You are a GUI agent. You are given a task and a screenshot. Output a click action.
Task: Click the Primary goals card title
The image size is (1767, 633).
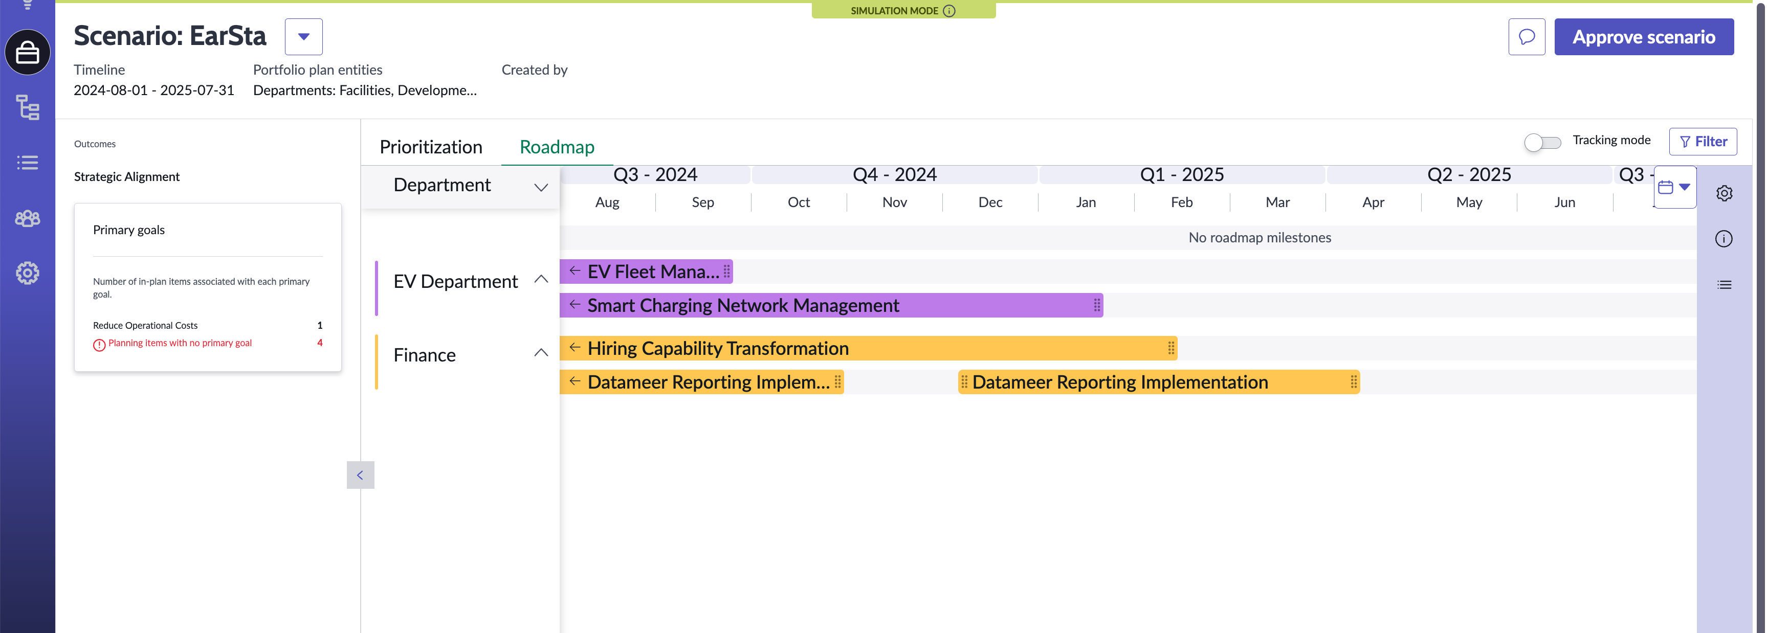[x=129, y=230]
